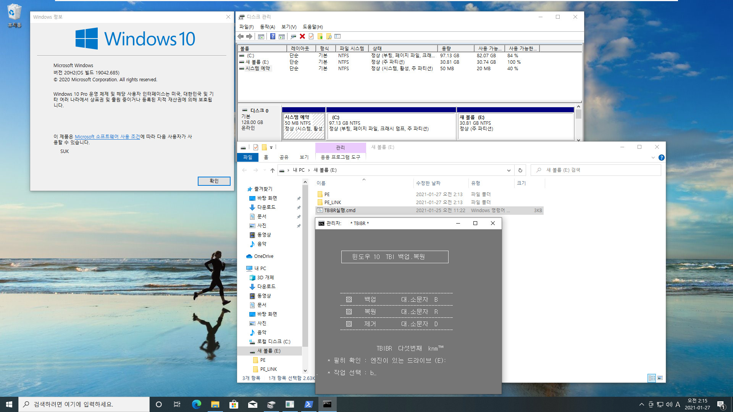Screen dimensions: 733x412
Task: Toggle the action pane icon in Disk Management toolbar
Action: click(282, 36)
